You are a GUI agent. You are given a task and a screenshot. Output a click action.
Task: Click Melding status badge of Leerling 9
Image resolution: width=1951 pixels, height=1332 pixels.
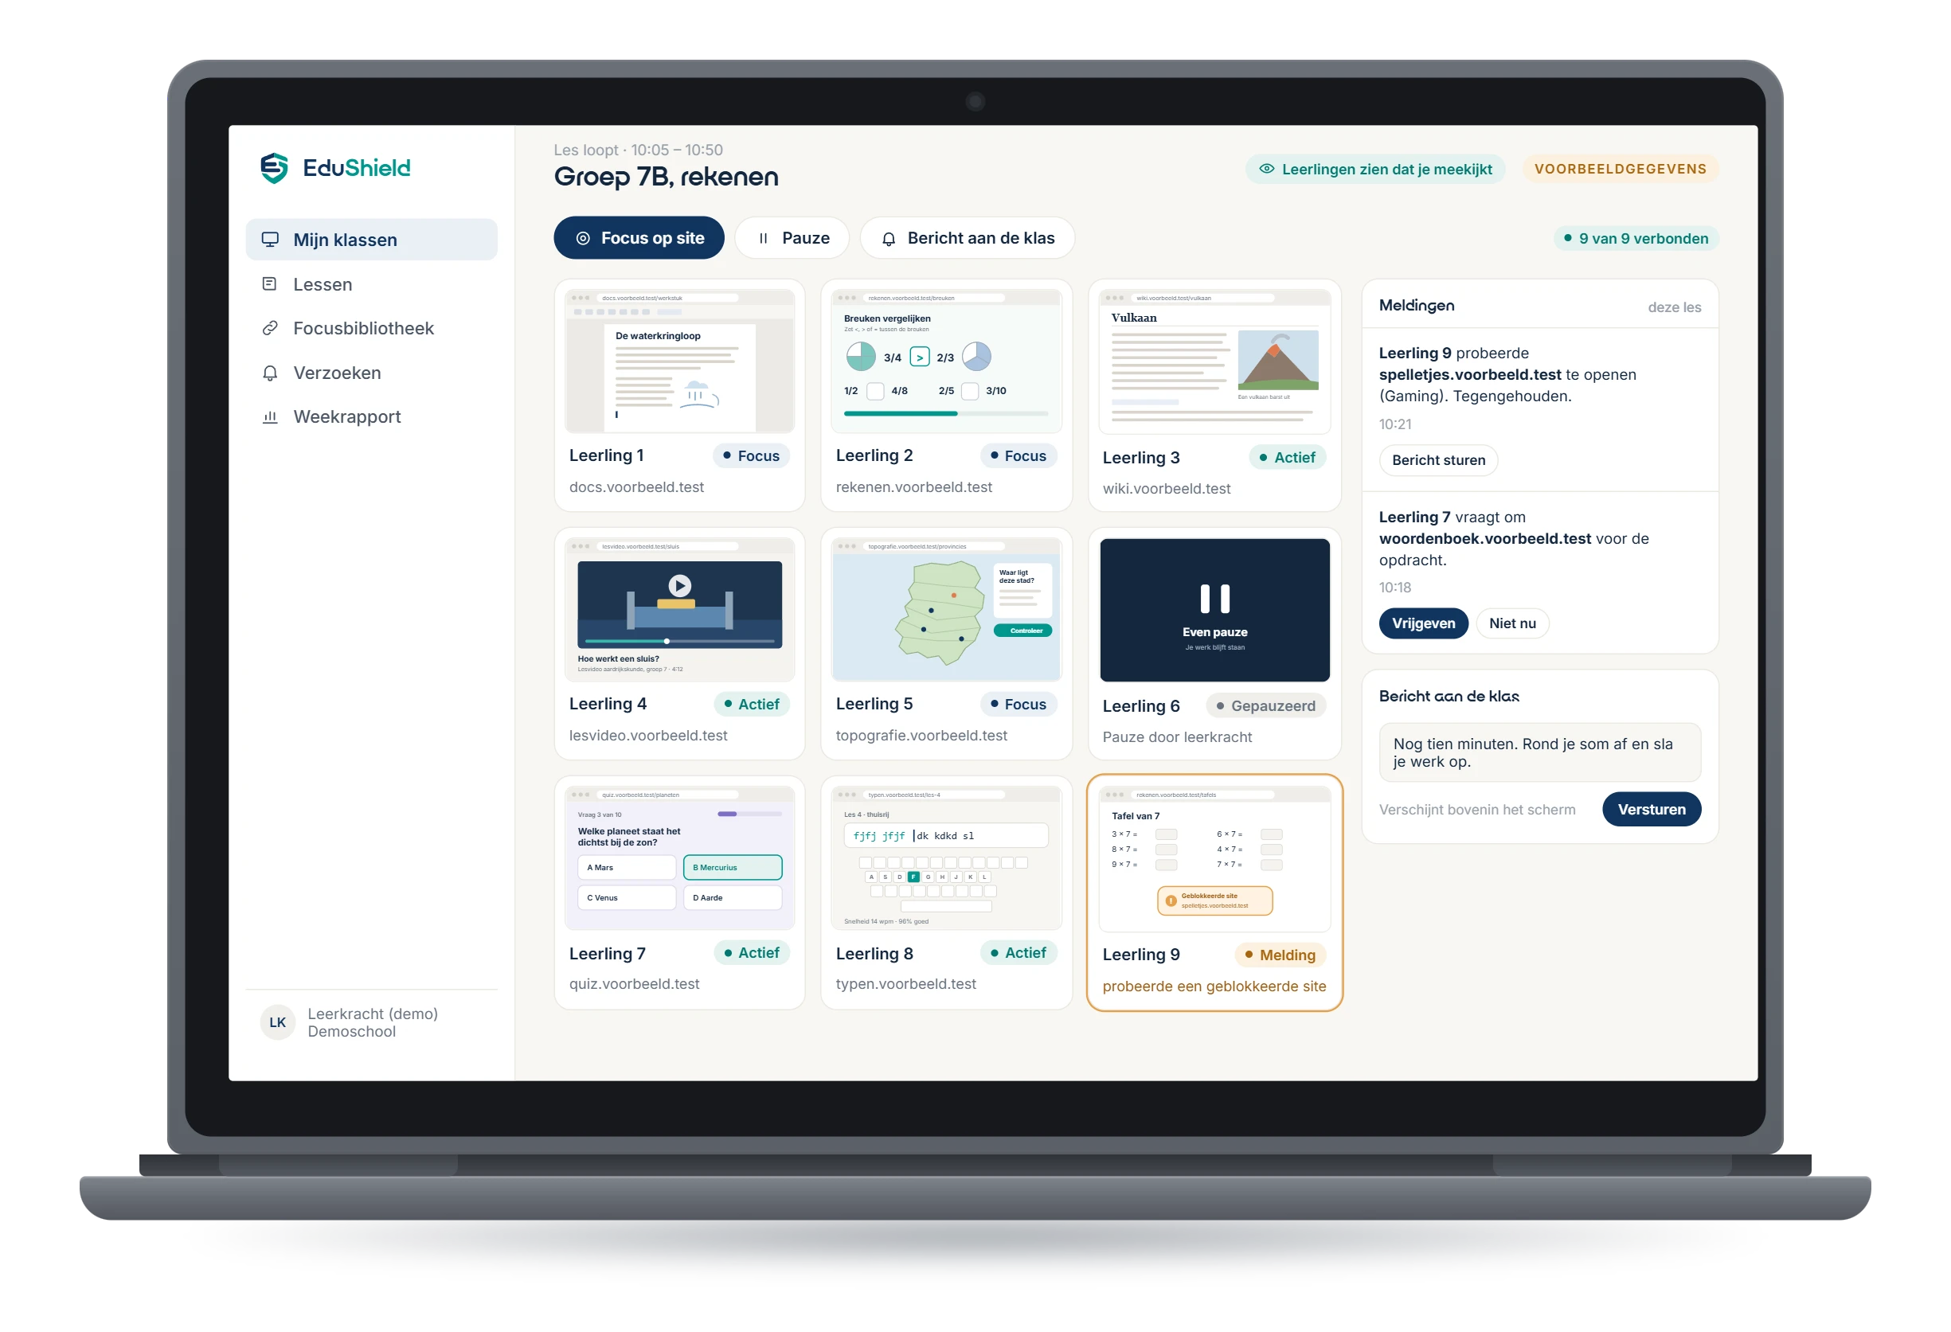(x=1280, y=955)
